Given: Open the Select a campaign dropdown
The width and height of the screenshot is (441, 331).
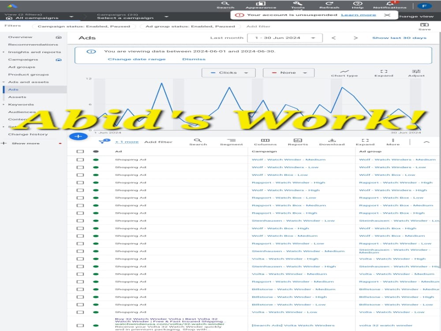Looking at the screenshot, I should click(132, 16).
